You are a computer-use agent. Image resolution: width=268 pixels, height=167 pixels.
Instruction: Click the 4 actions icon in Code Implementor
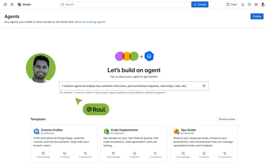click(x=134, y=153)
